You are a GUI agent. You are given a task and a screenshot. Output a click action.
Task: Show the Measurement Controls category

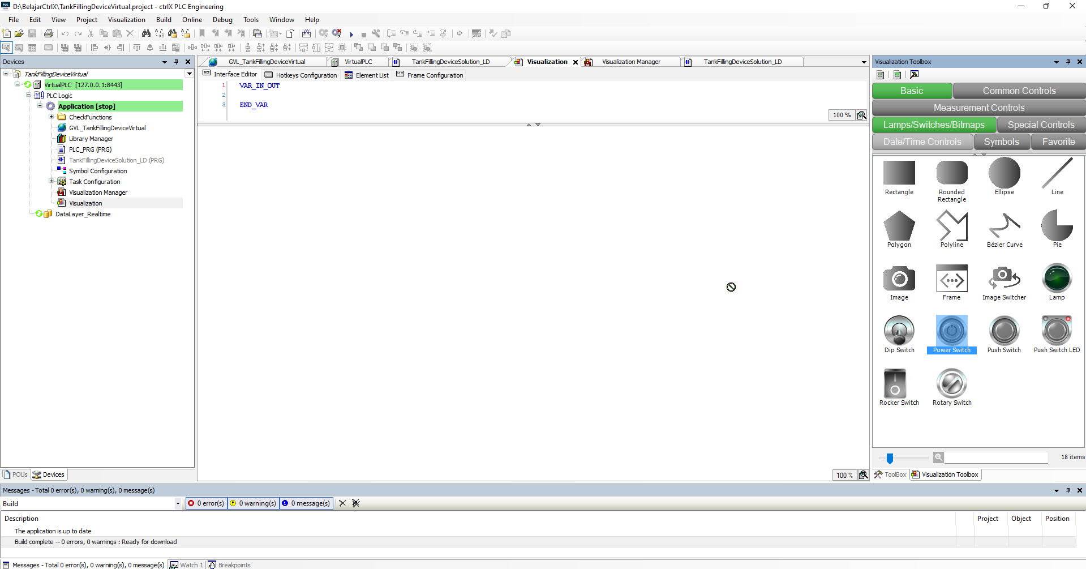978,108
